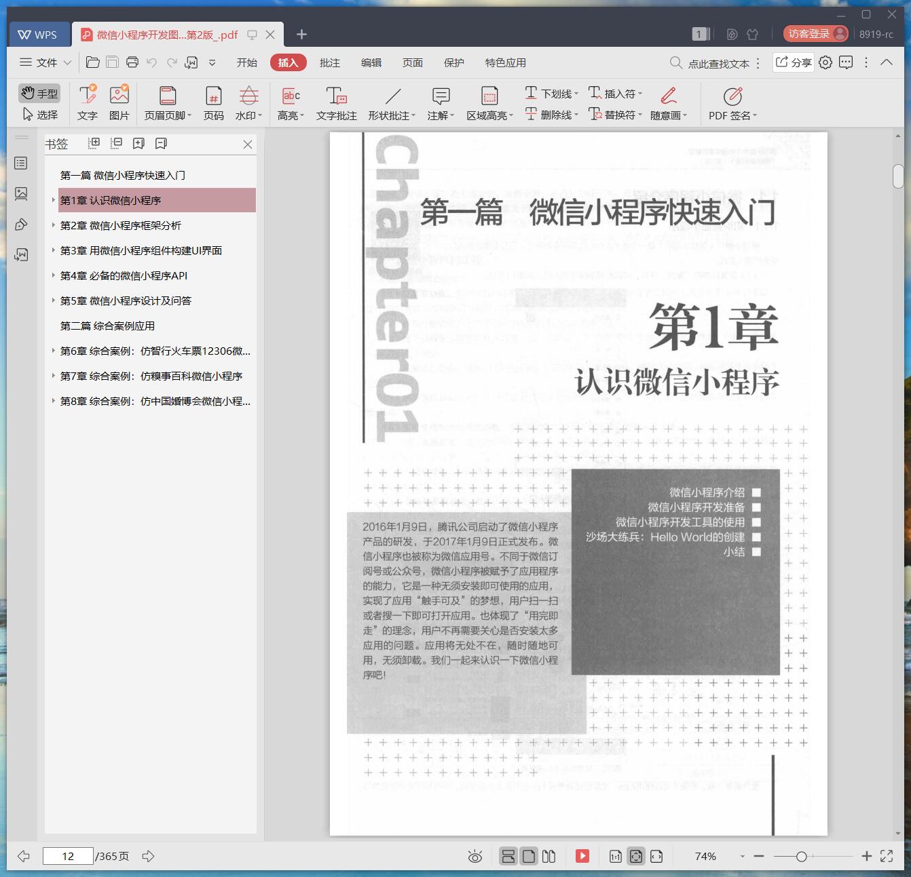Screen dimensions: 911x877
Task: Select the Hand tool (手型)
Action: [x=39, y=93]
